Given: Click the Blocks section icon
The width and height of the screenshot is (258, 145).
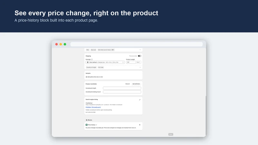Looking at the screenshot, I should 86,120.
